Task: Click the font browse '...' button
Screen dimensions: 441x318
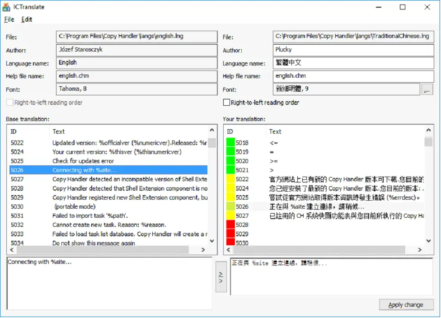Action: [x=427, y=89]
